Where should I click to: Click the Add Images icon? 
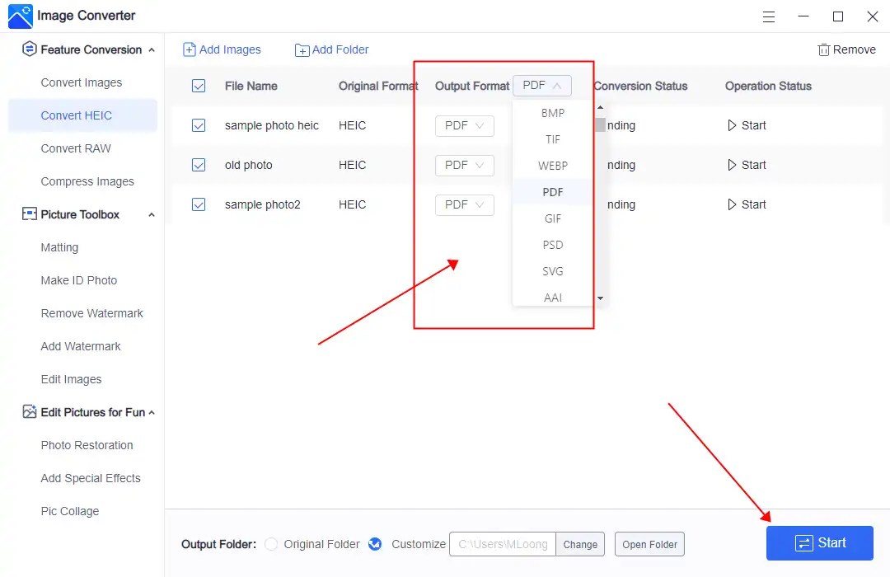[x=188, y=49]
